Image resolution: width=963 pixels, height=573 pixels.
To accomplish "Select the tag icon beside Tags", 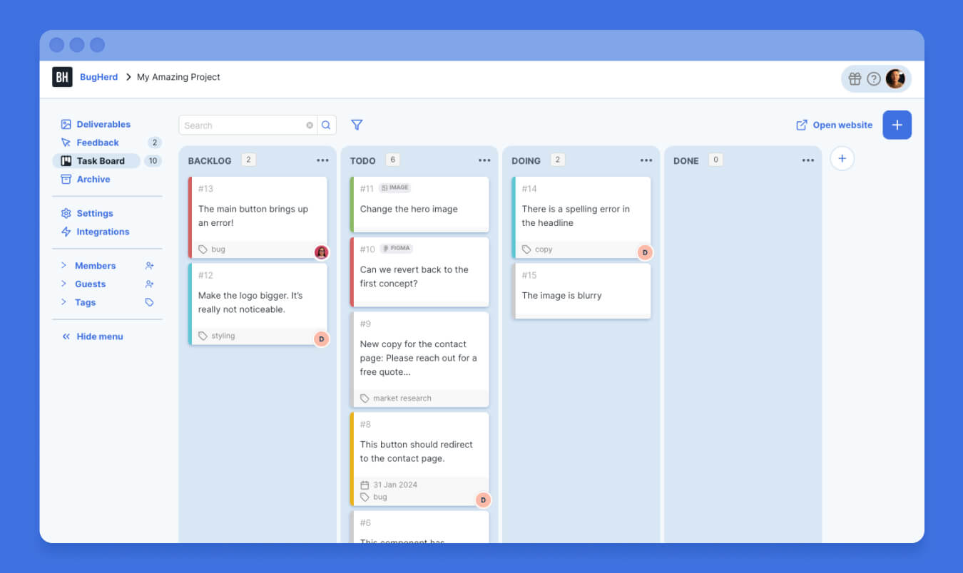I will tap(150, 302).
